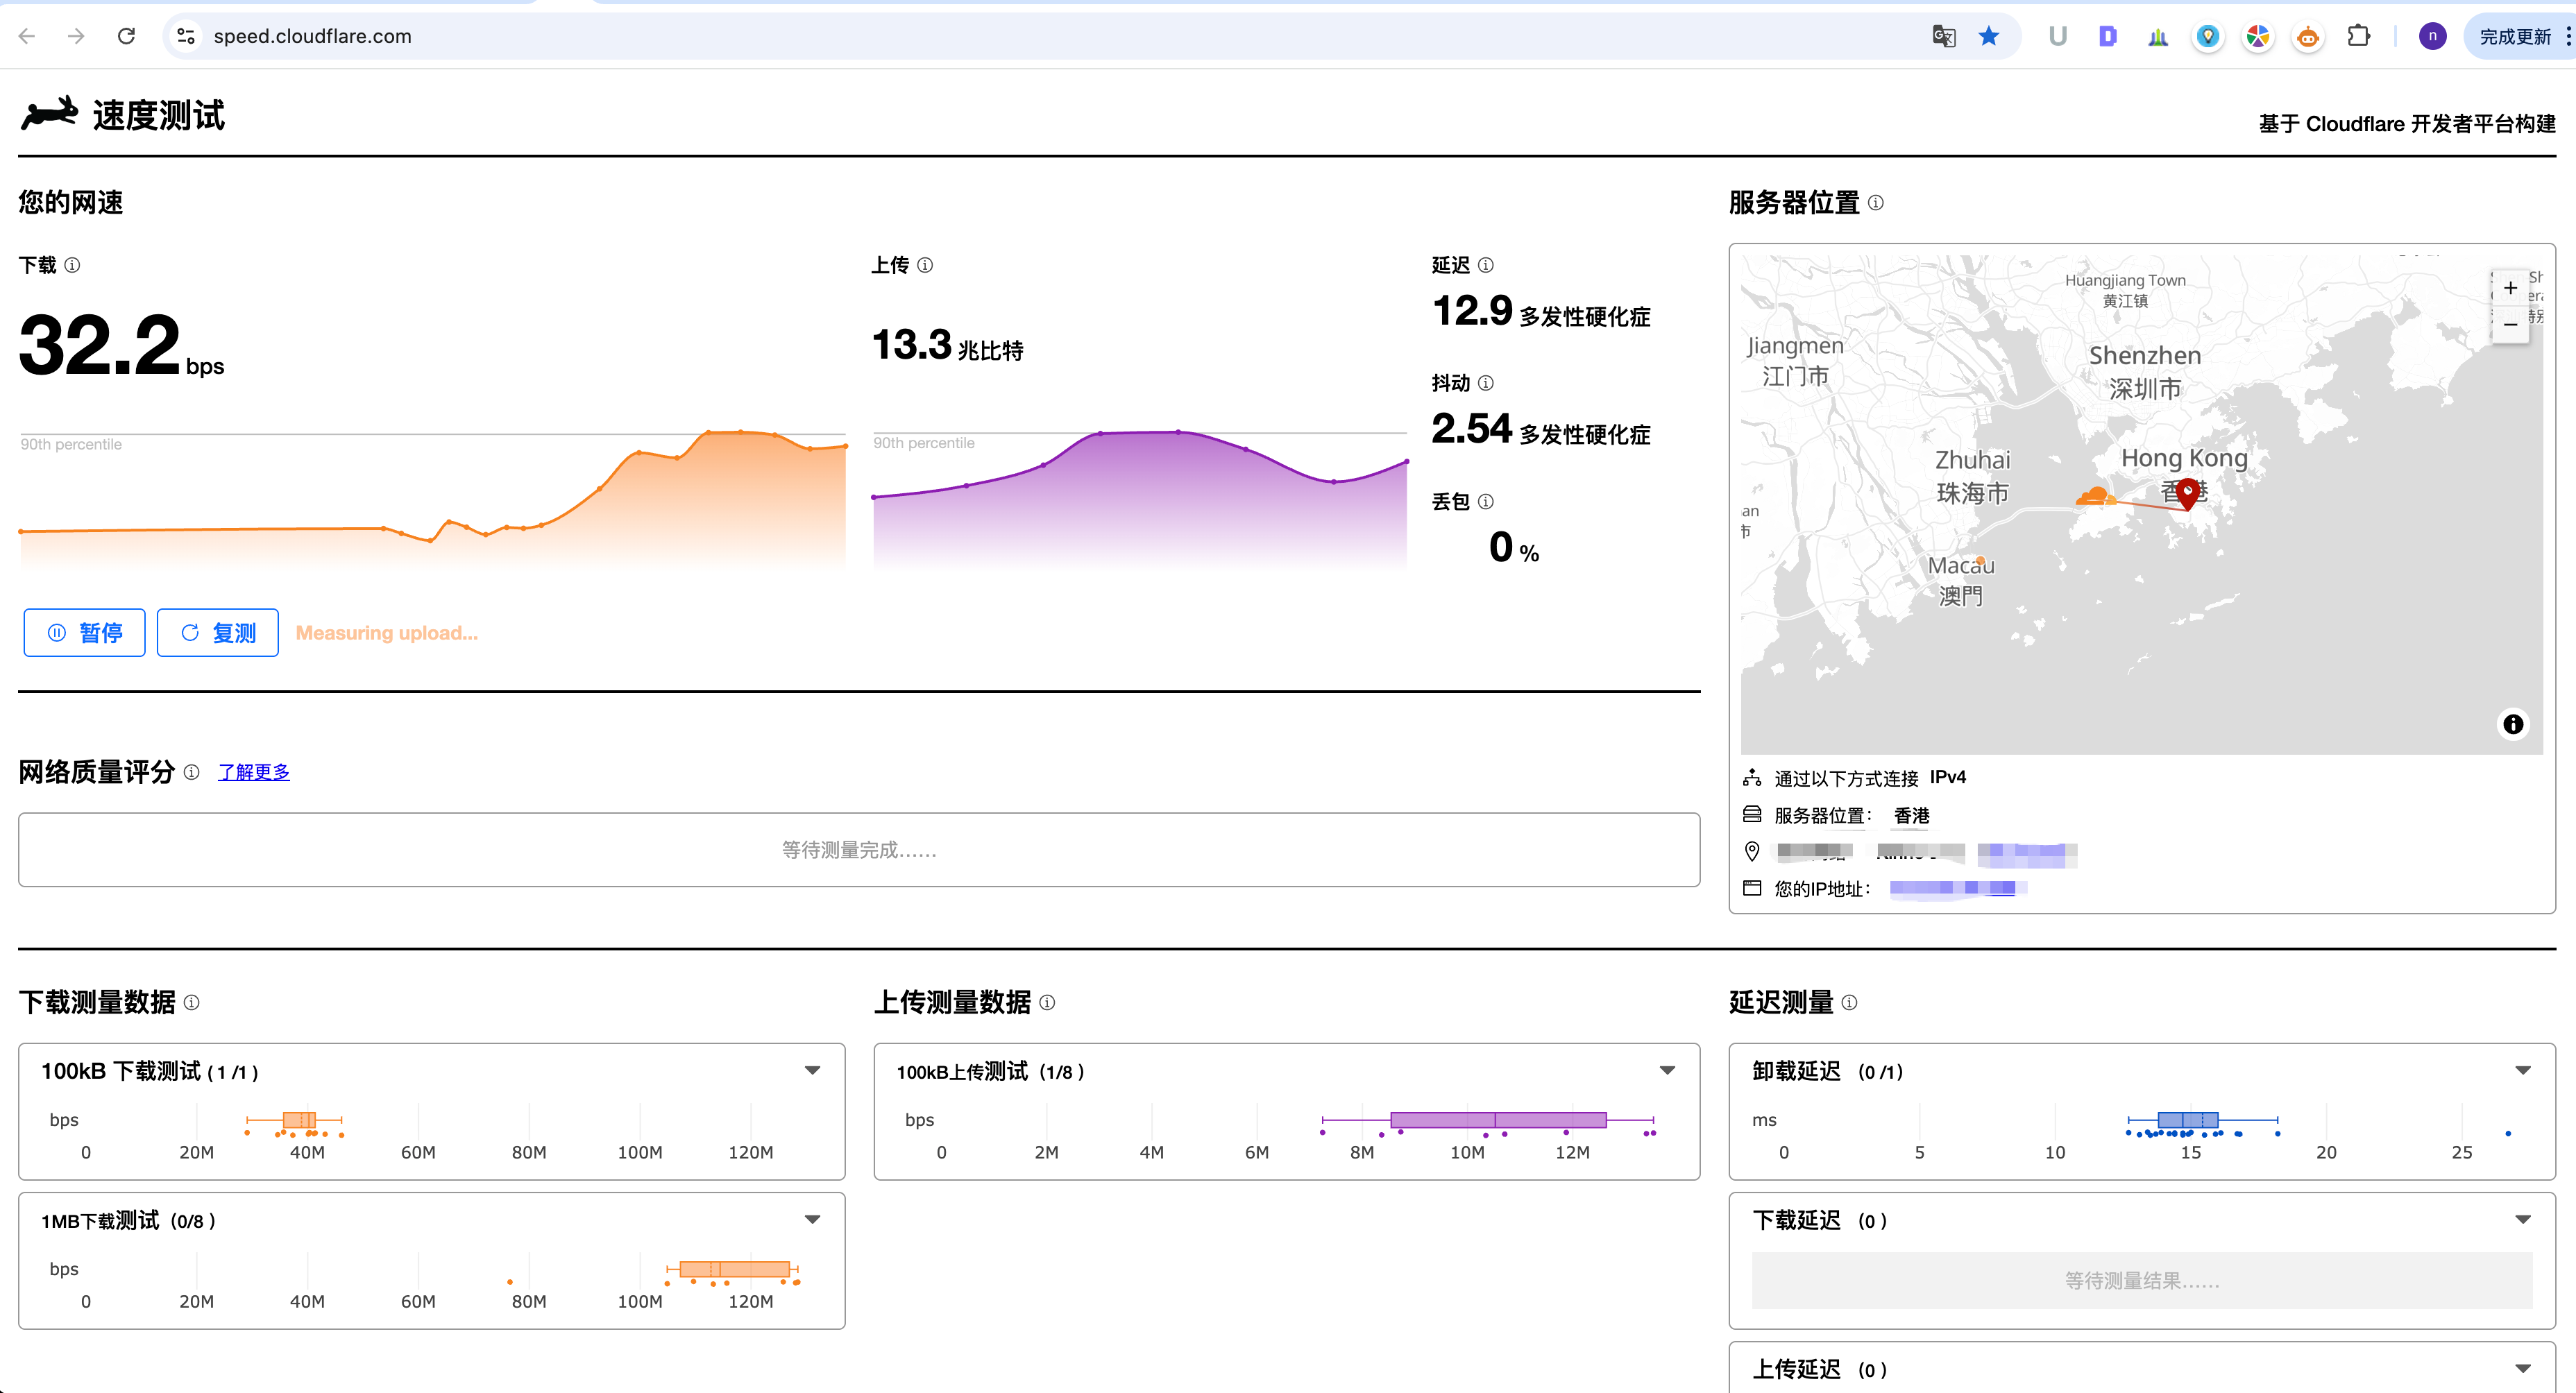Zoom out on the server map

pos(2510,325)
